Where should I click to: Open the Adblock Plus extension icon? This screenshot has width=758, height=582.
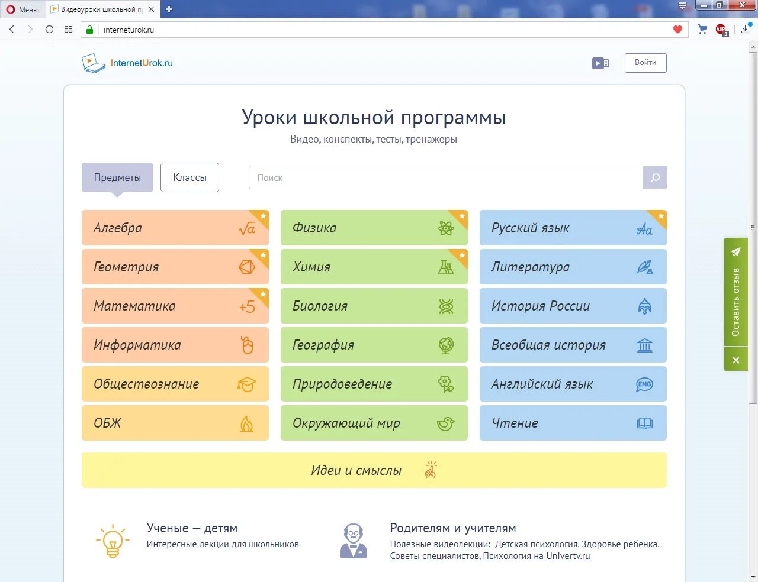pos(721,30)
